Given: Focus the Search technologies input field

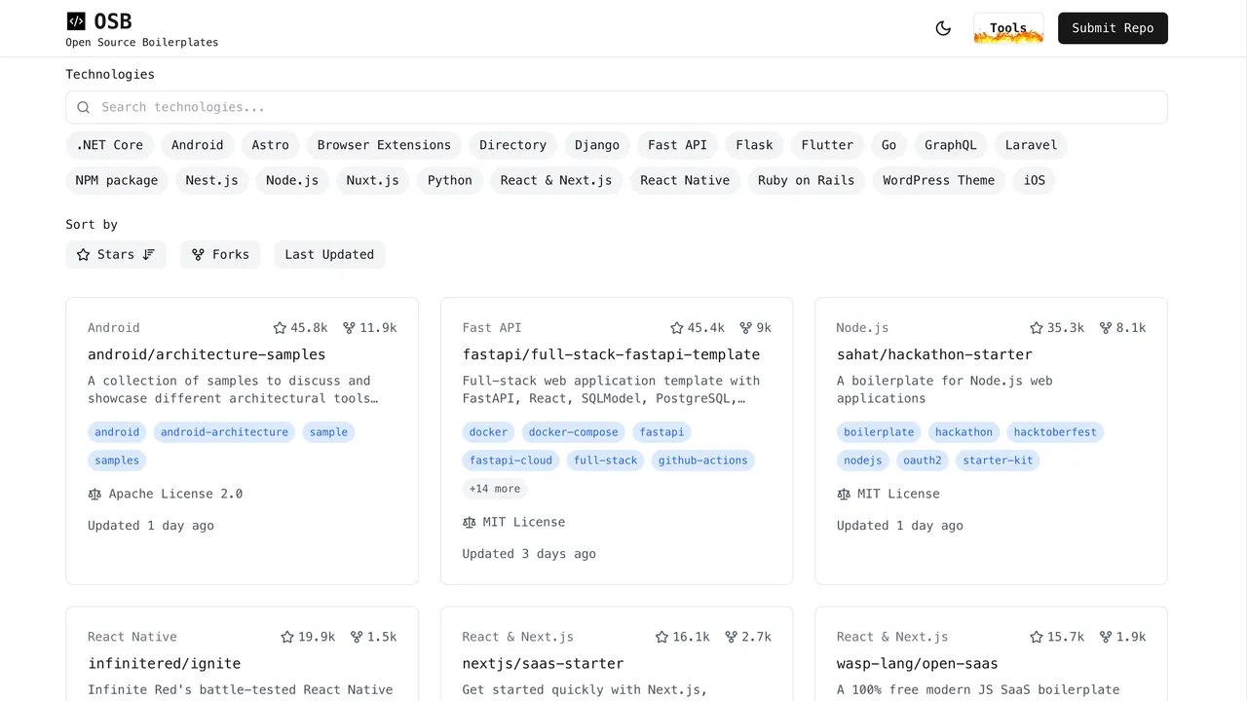Looking at the screenshot, I should tap(617, 107).
